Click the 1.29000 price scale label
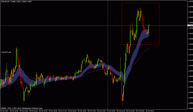 (191, 82)
